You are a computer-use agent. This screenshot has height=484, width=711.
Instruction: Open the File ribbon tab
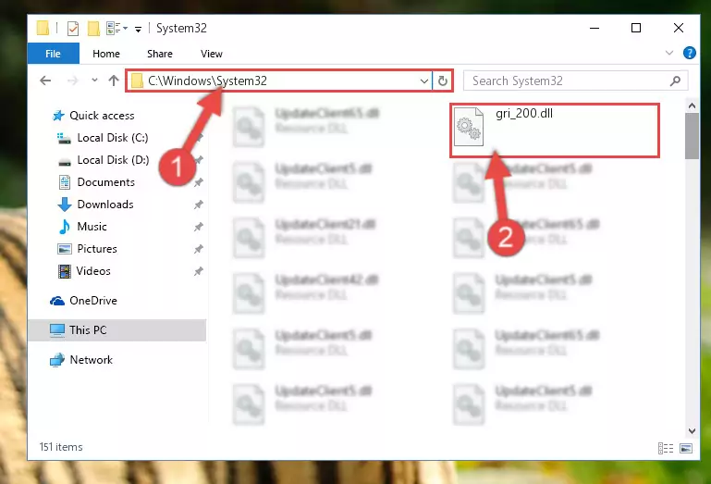point(53,54)
